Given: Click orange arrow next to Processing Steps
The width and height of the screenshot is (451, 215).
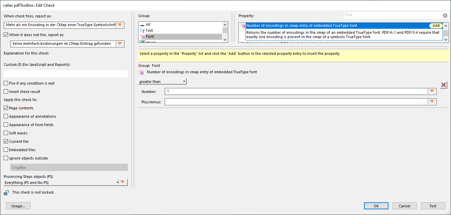Looking at the screenshot, I should (x=123, y=182).
